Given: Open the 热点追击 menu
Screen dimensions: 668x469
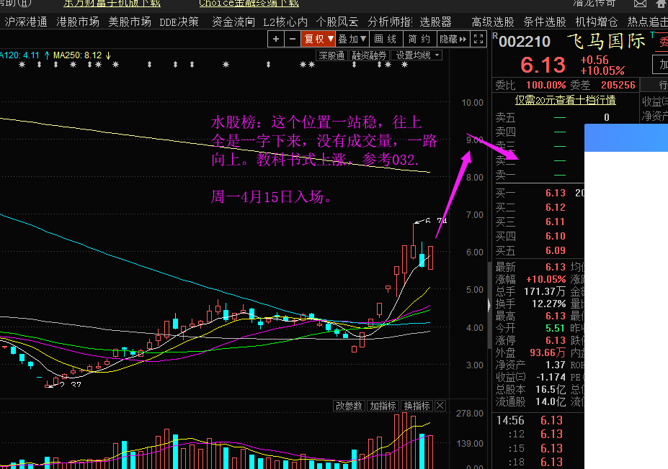Looking at the screenshot, I should pos(647,22).
